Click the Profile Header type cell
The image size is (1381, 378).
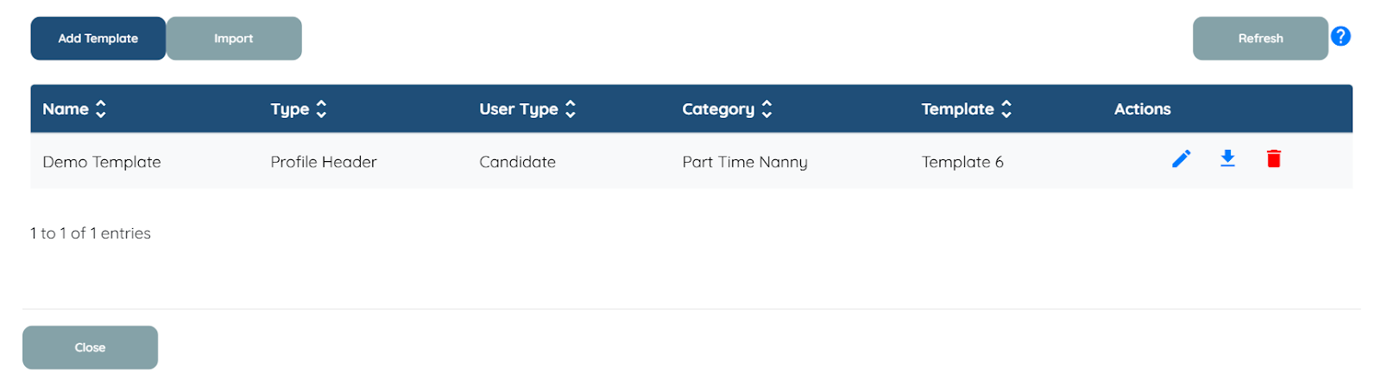point(324,162)
